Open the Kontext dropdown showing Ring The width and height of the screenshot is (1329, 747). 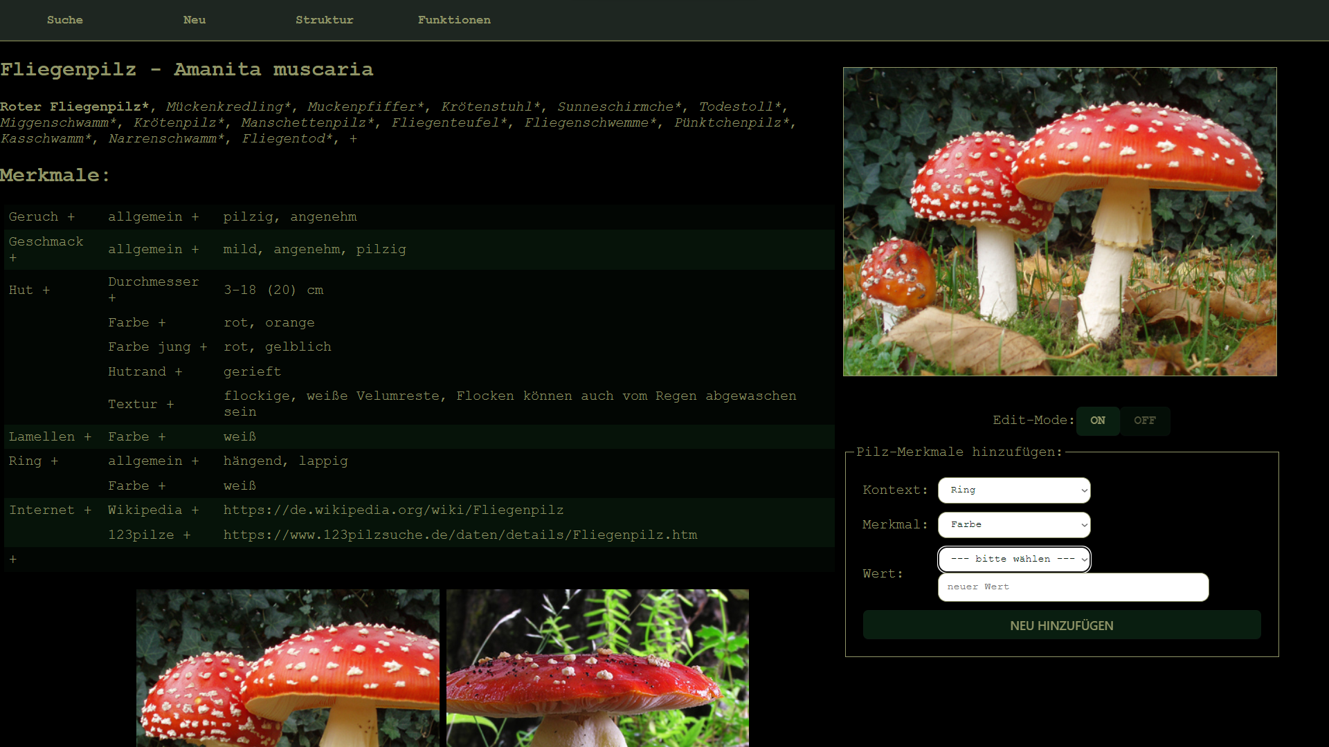(1013, 490)
